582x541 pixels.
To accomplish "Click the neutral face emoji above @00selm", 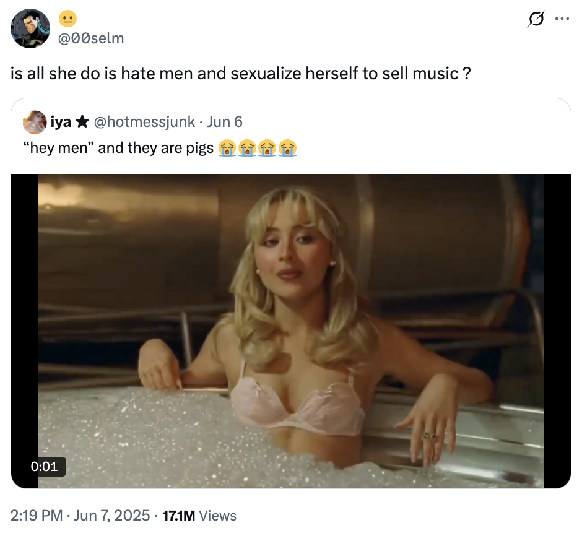I will tap(68, 19).
